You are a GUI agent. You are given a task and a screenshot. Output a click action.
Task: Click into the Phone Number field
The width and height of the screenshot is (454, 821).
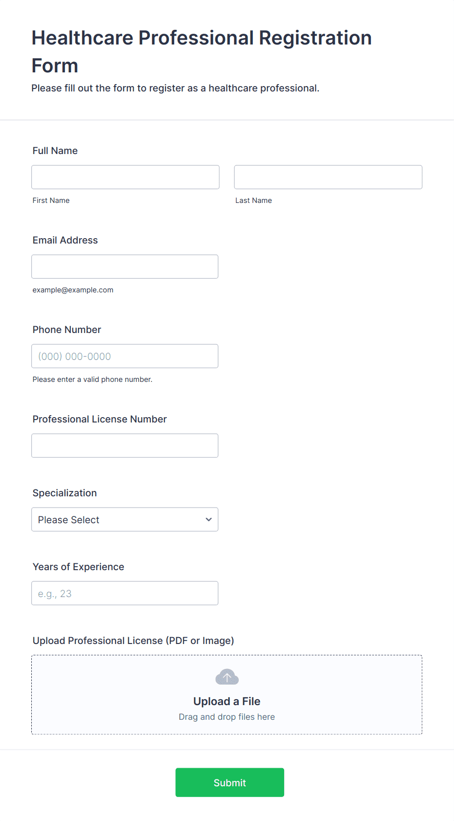125,356
